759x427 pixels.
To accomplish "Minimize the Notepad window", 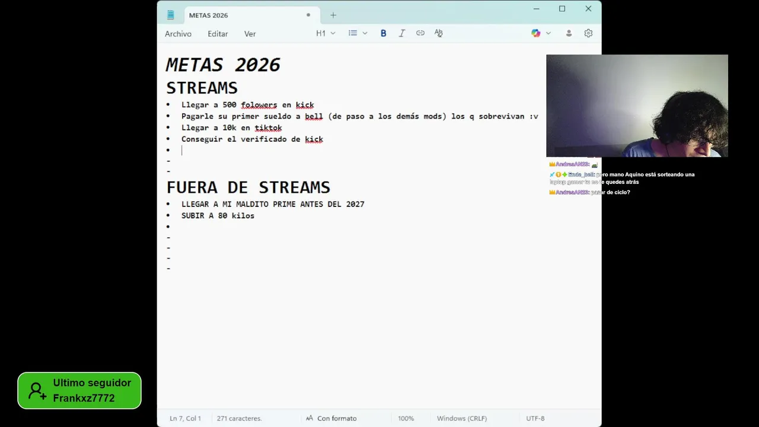I will 536,9.
